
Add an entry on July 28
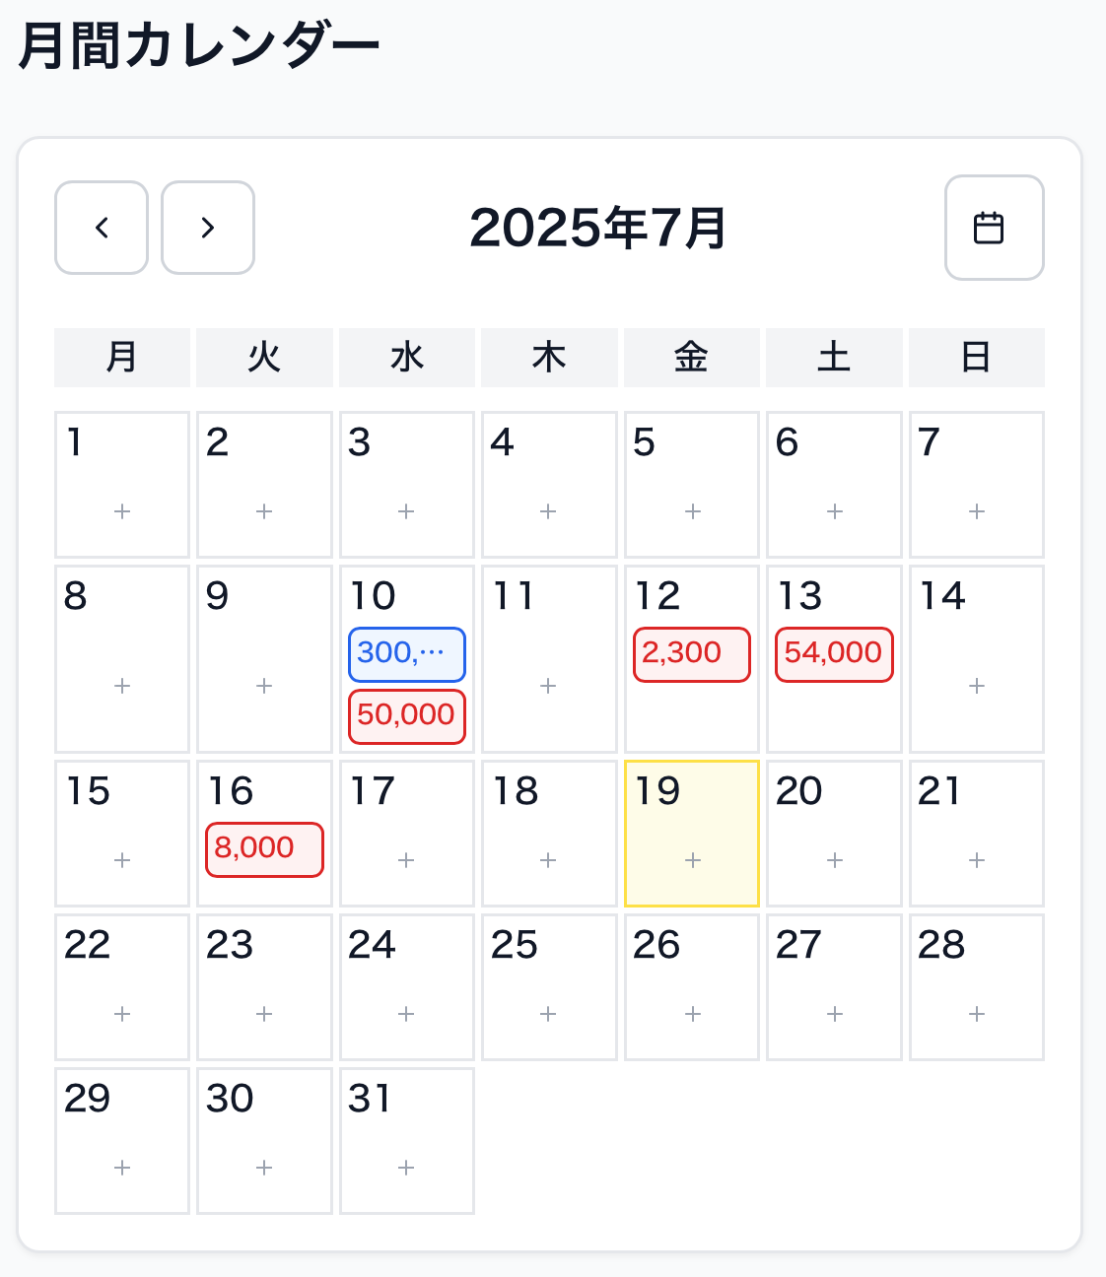977,1014
